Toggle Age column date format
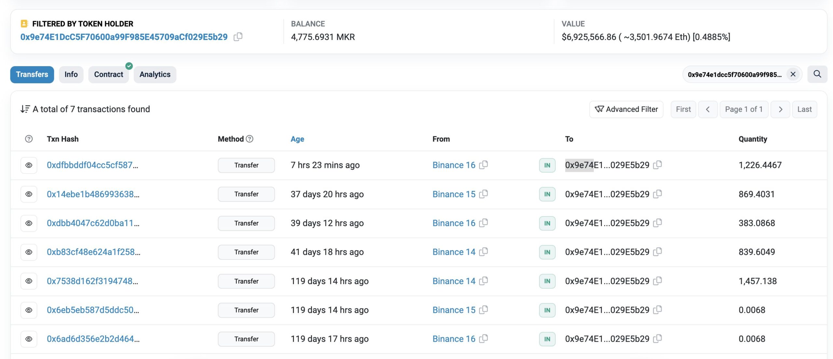Viewport: 833px width, 359px height. [x=297, y=139]
